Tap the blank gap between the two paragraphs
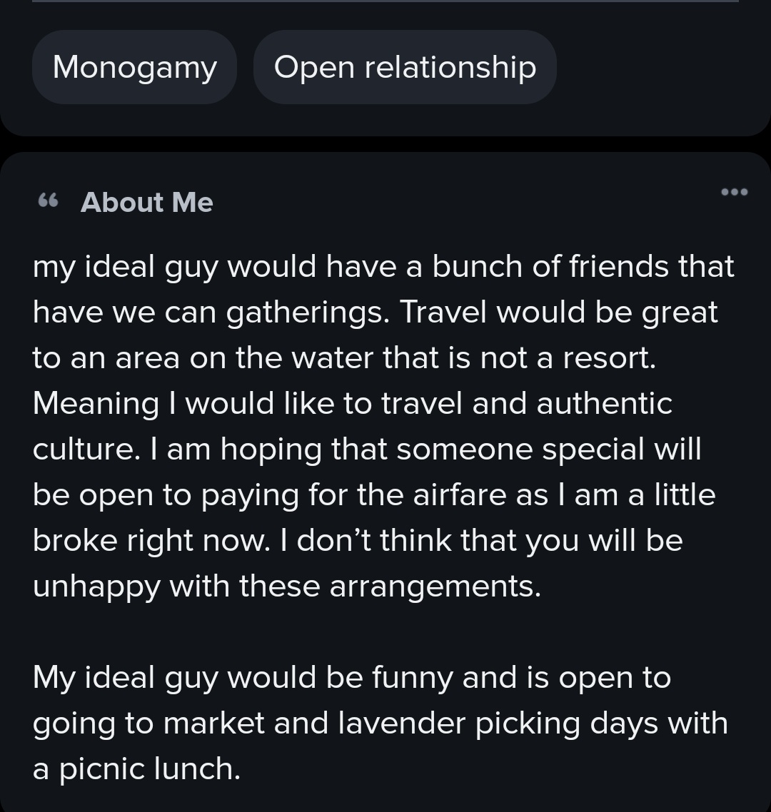 385,632
